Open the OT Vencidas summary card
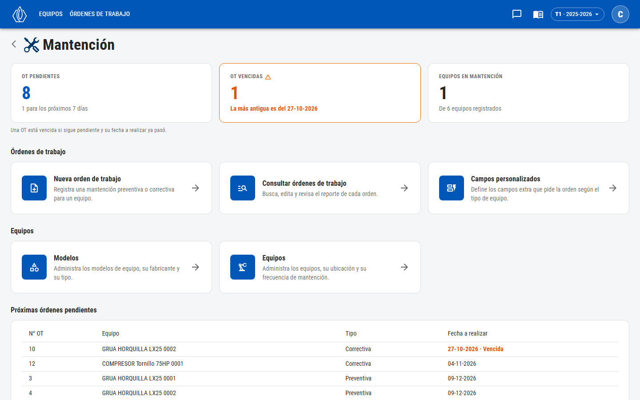The image size is (640, 400). click(x=320, y=93)
